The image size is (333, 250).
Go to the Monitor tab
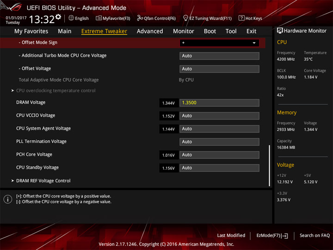184,31
